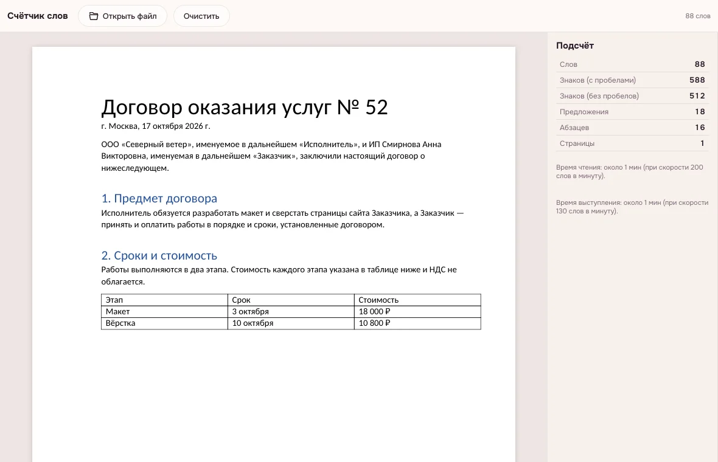Click the paragraph starting ООО «Северный ветер»
The height and width of the screenshot is (462, 718).
271,156
